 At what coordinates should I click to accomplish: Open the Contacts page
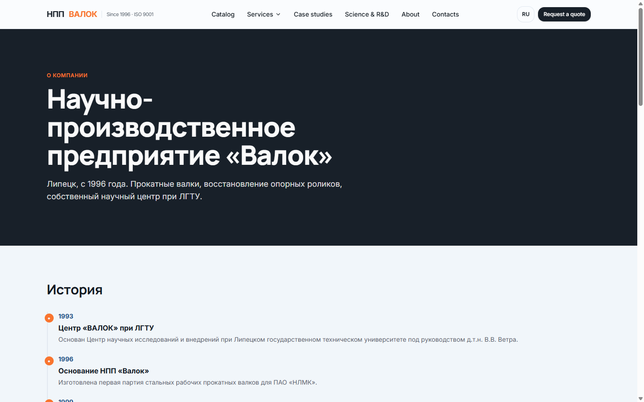(445, 14)
